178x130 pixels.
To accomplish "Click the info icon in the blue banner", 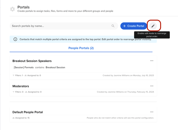I will click(15, 39).
